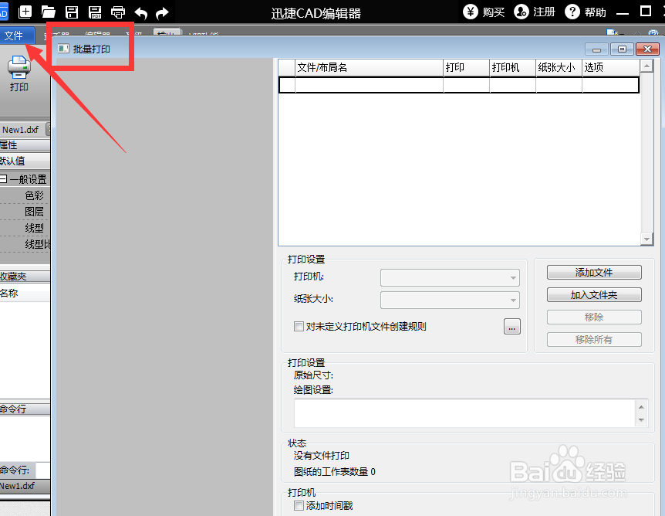Click the 属性 panel header
The width and height of the screenshot is (665, 516).
25,144
